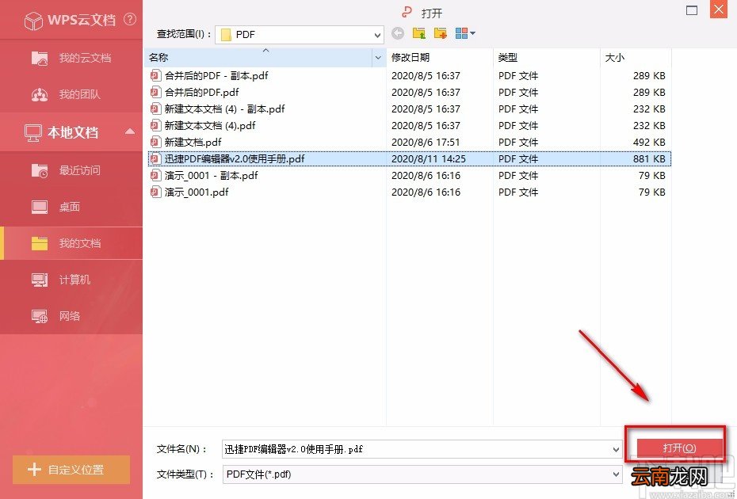Select the file 合并后的PDF - 副本.pdf
737x499 pixels.
click(x=216, y=76)
